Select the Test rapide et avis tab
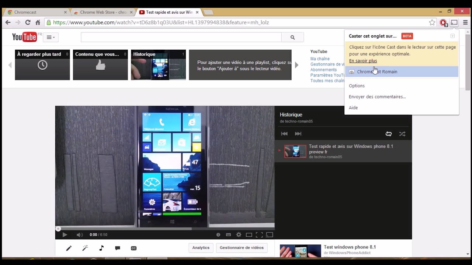This screenshot has height=265, width=472. pyautogui.click(x=169, y=12)
